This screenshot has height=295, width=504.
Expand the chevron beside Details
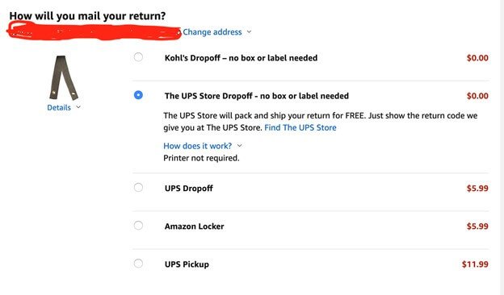coord(78,107)
